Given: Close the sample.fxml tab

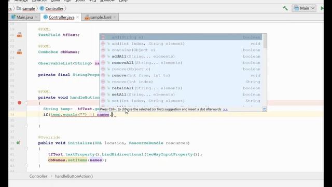Looking at the screenshot, I should [115, 17].
